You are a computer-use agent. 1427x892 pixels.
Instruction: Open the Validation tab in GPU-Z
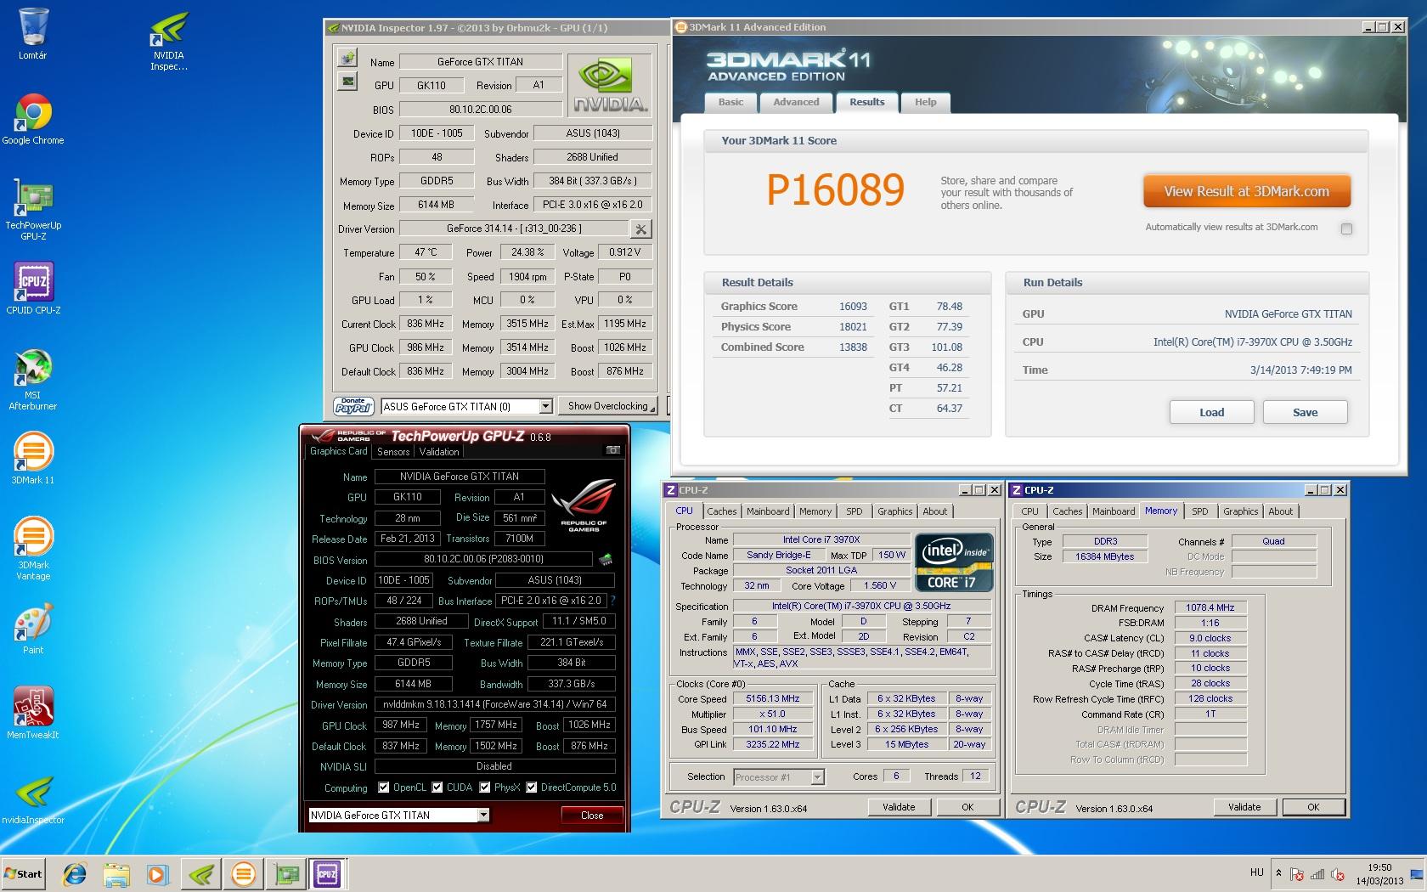(x=439, y=452)
